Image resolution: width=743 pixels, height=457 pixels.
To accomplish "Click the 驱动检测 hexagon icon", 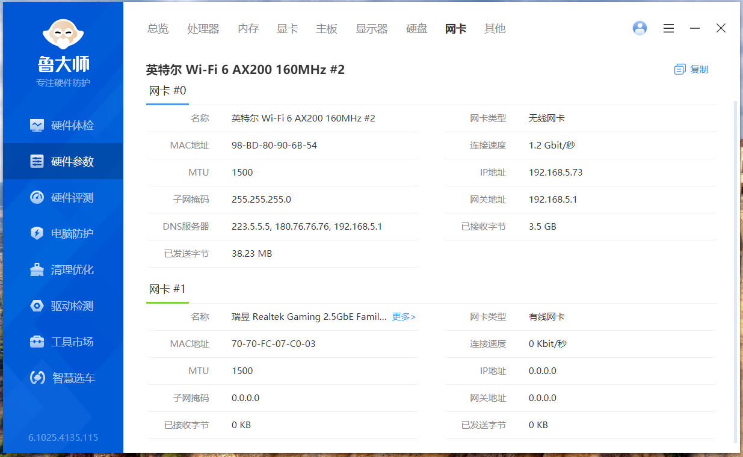I will [37, 305].
